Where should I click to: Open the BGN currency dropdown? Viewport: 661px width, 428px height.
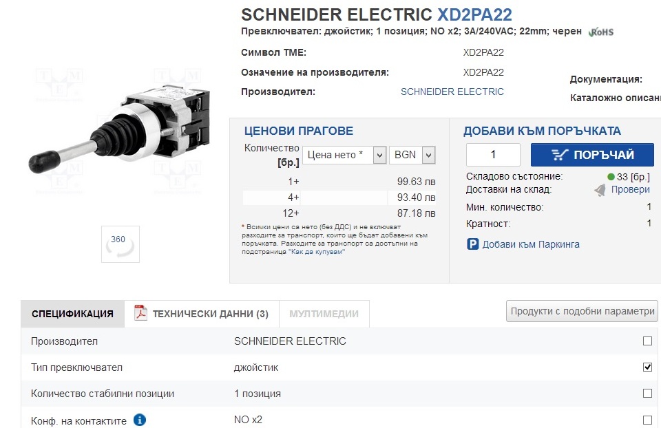coord(412,156)
